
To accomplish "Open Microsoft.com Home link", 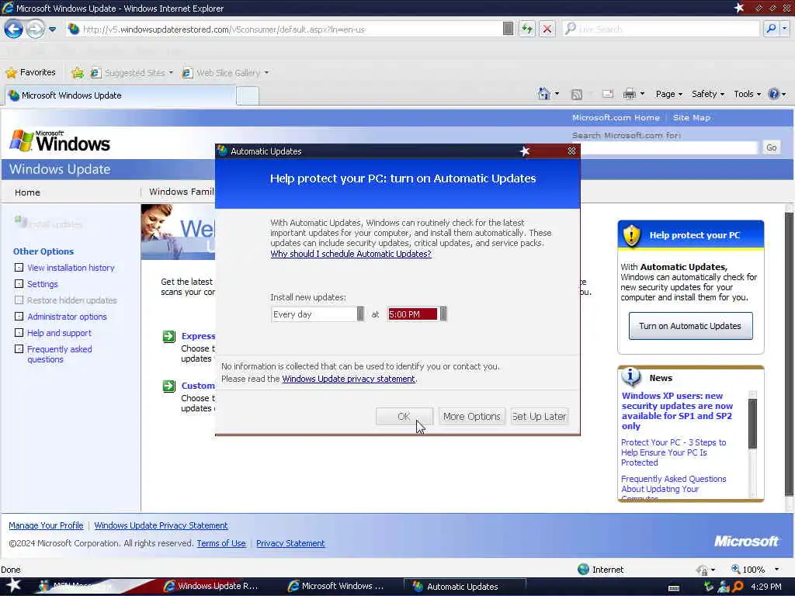I will click(x=616, y=118).
